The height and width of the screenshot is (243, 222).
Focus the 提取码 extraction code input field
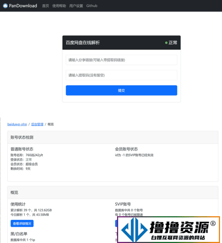[122, 75]
